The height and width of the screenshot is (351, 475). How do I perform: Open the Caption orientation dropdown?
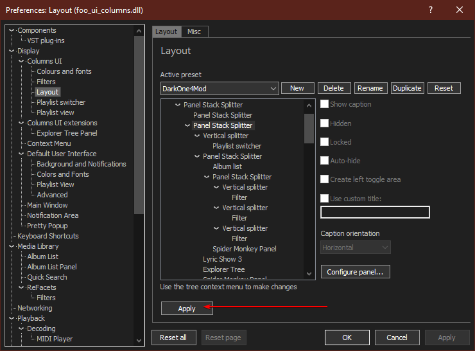tap(384, 248)
